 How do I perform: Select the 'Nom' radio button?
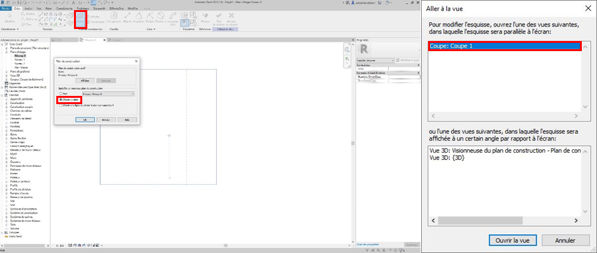(61, 93)
